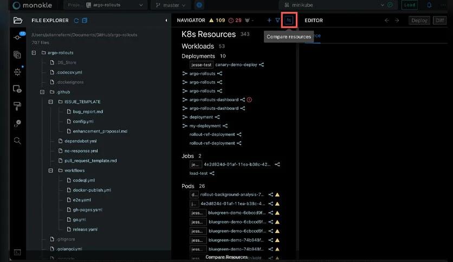Show incoming links for my-deployment

click(x=185, y=126)
